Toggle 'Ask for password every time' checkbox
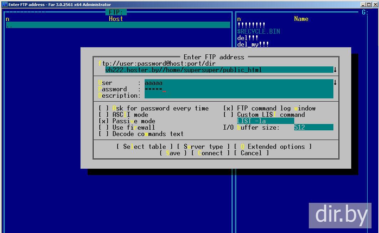The height and width of the screenshot is (233, 379). point(104,108)
